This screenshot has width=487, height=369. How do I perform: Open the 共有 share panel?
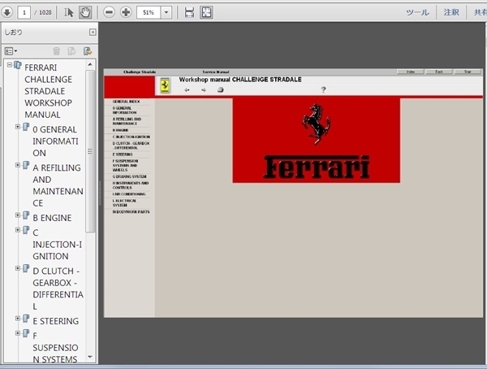[x=481, y=12]
